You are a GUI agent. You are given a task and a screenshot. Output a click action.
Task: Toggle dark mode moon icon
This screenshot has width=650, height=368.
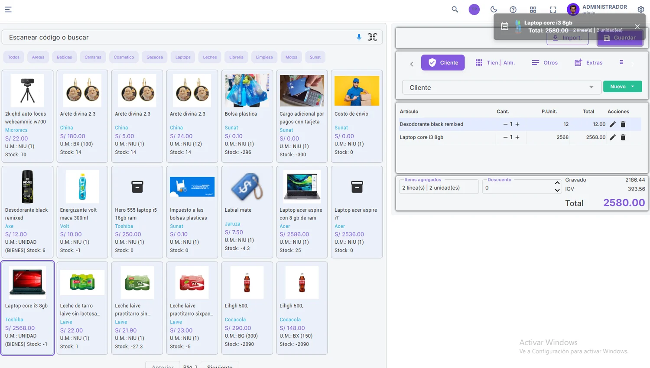(494, 9)
